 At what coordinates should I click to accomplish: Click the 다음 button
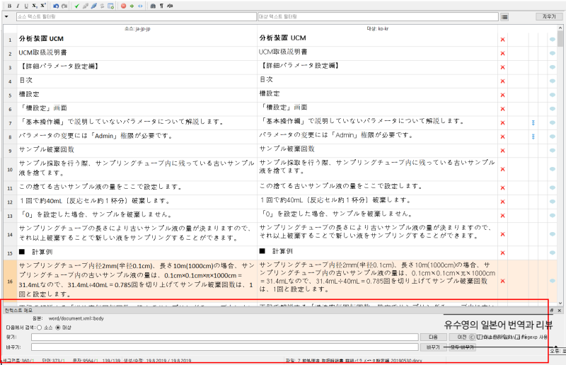433,337
